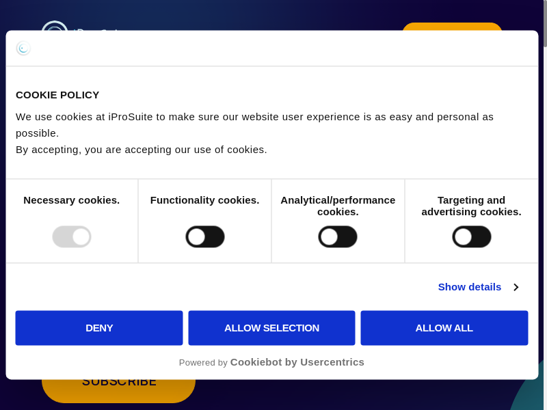Toggle the Necessary cookies switch
The image size is (547, 410).
pyautogui.click(x=72, y=237)
